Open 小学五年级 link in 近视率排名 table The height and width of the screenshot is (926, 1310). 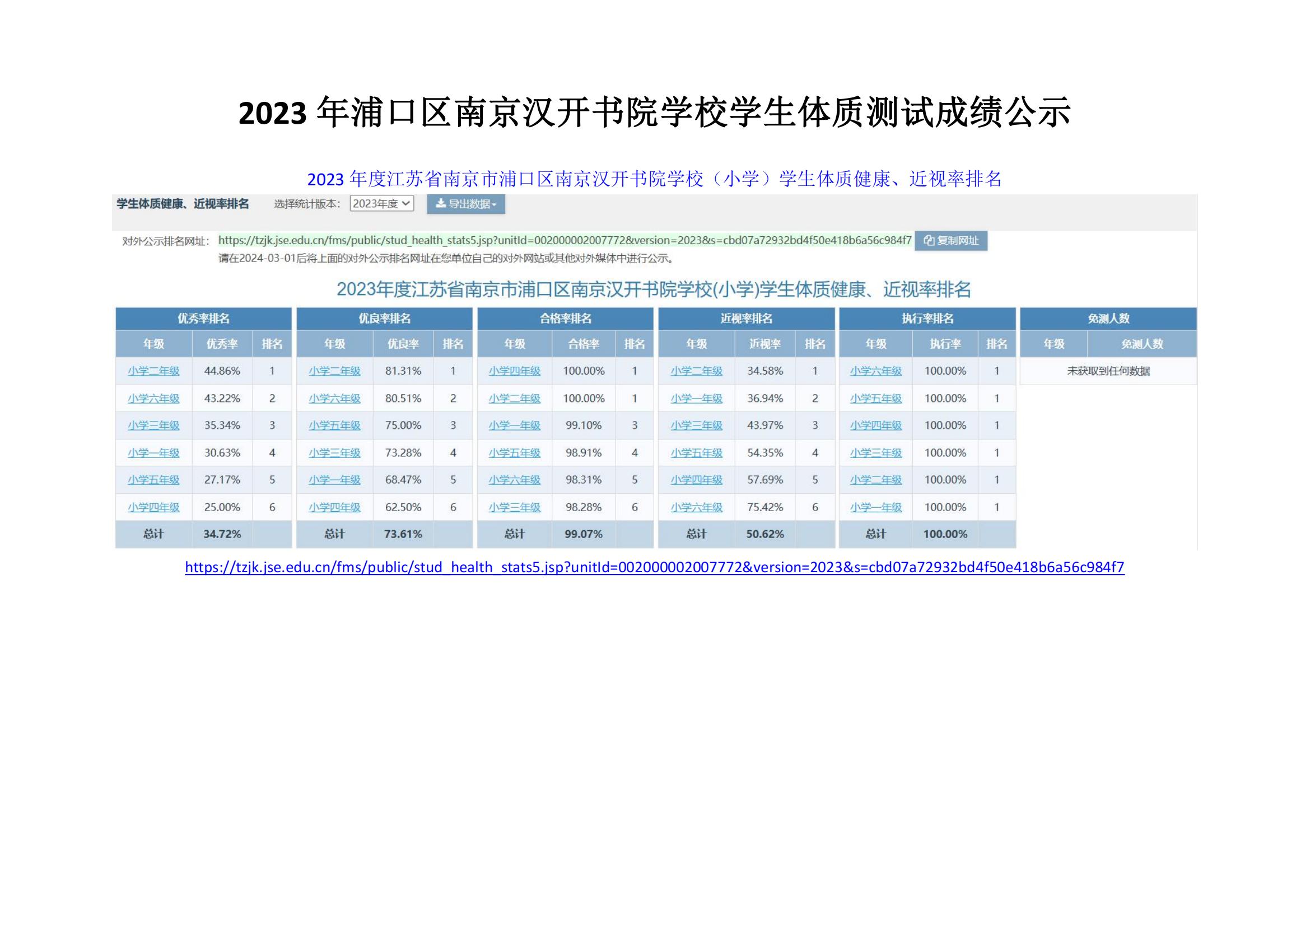tap(697, 453)
